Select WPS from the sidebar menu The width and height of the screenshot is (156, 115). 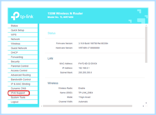coord(14,35)
